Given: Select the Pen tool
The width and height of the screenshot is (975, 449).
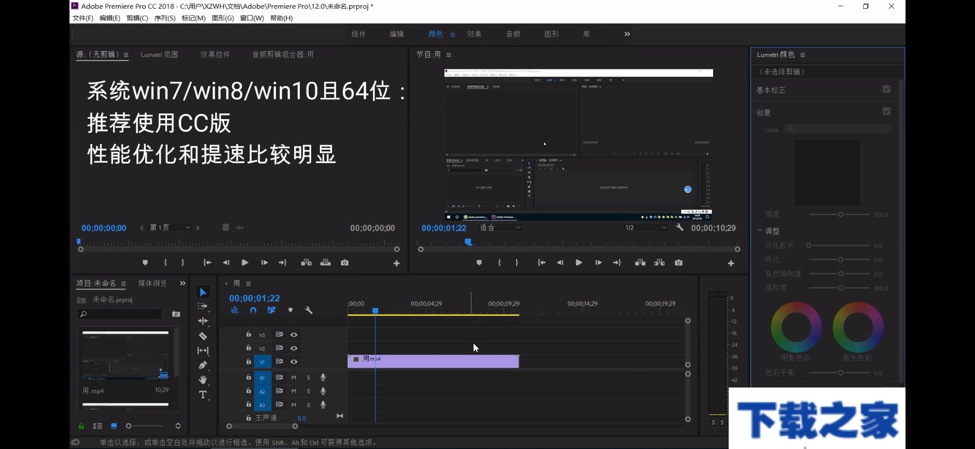Looking at the screenshot, I should [203, 365].
